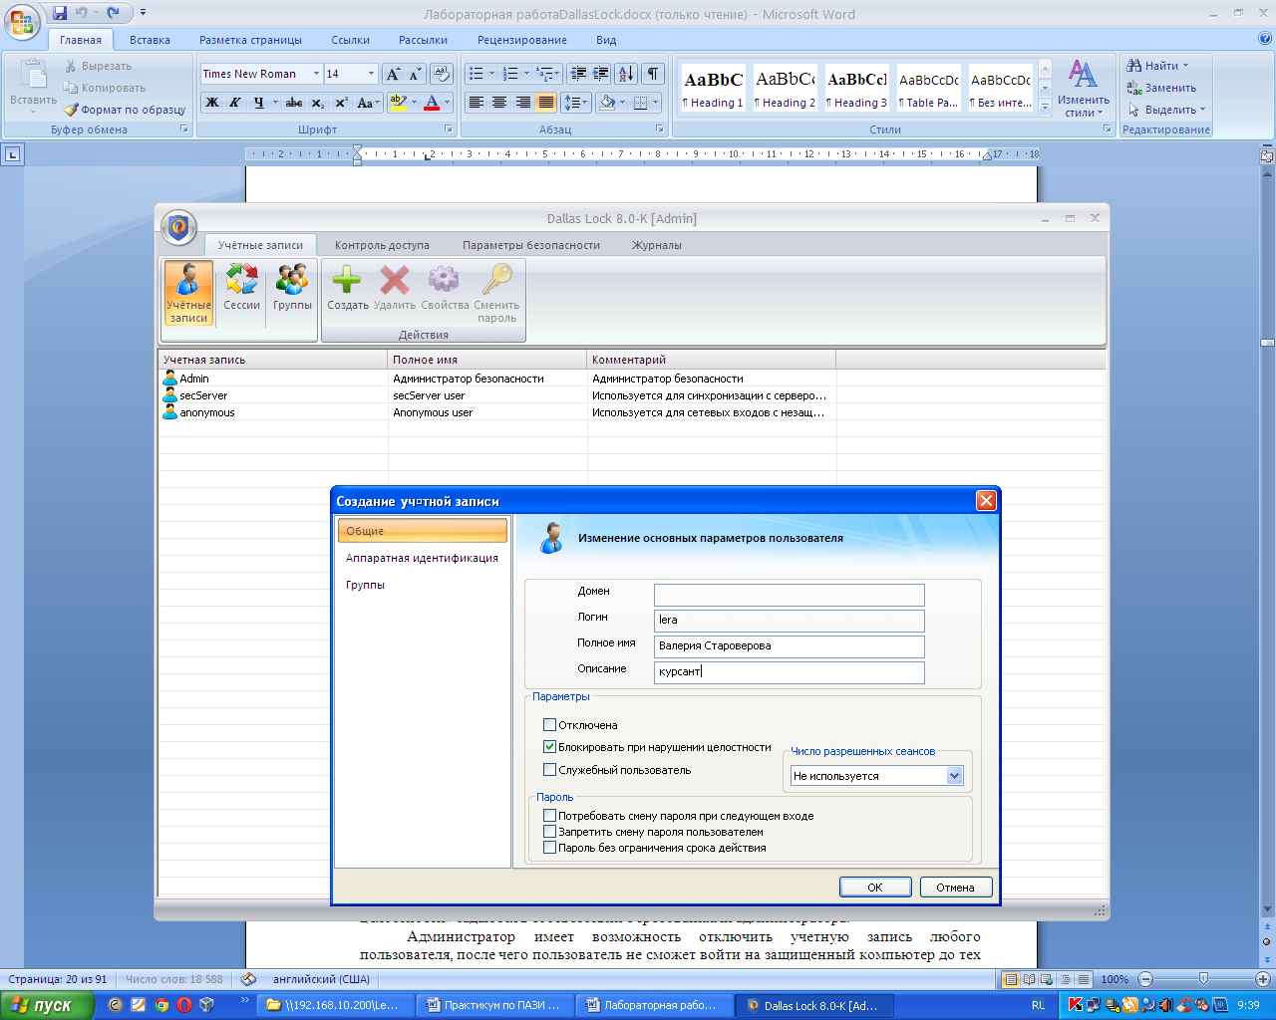Viewport: 1276px width, 1020px height.
Task: Expand the Найти dropdown in Word
Action: tap(1185, 66)
